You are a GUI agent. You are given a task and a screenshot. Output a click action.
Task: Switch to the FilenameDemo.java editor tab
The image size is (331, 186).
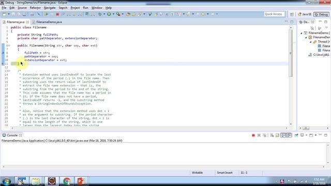(47, 22)
